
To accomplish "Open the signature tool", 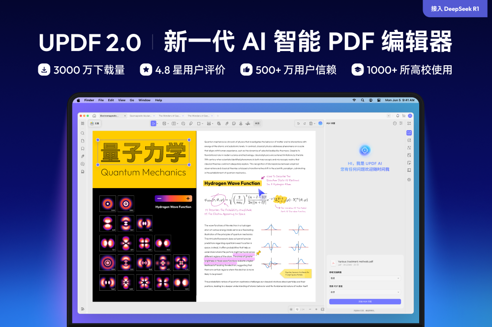I will tap(247, 123).
